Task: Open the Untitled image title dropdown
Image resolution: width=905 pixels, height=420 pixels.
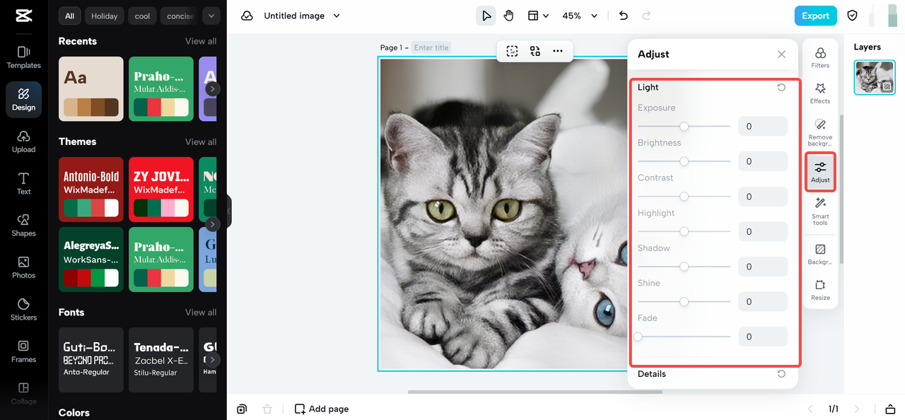Action: coord(302,16)
